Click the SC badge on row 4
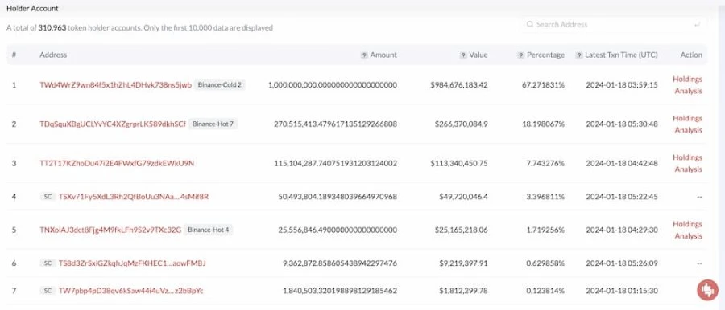 [x=48, y=197]
